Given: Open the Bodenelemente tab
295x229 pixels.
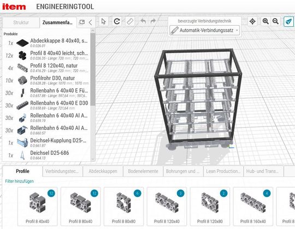Looking at the screenshot, I should 143,171.
